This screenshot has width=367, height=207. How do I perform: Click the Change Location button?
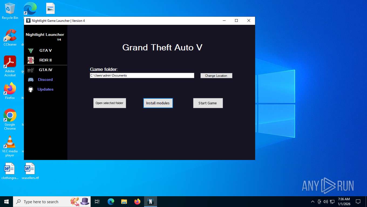(x=216, y=76)
